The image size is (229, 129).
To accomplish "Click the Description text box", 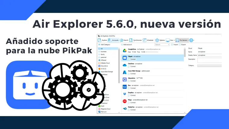I will pos(210,60).
